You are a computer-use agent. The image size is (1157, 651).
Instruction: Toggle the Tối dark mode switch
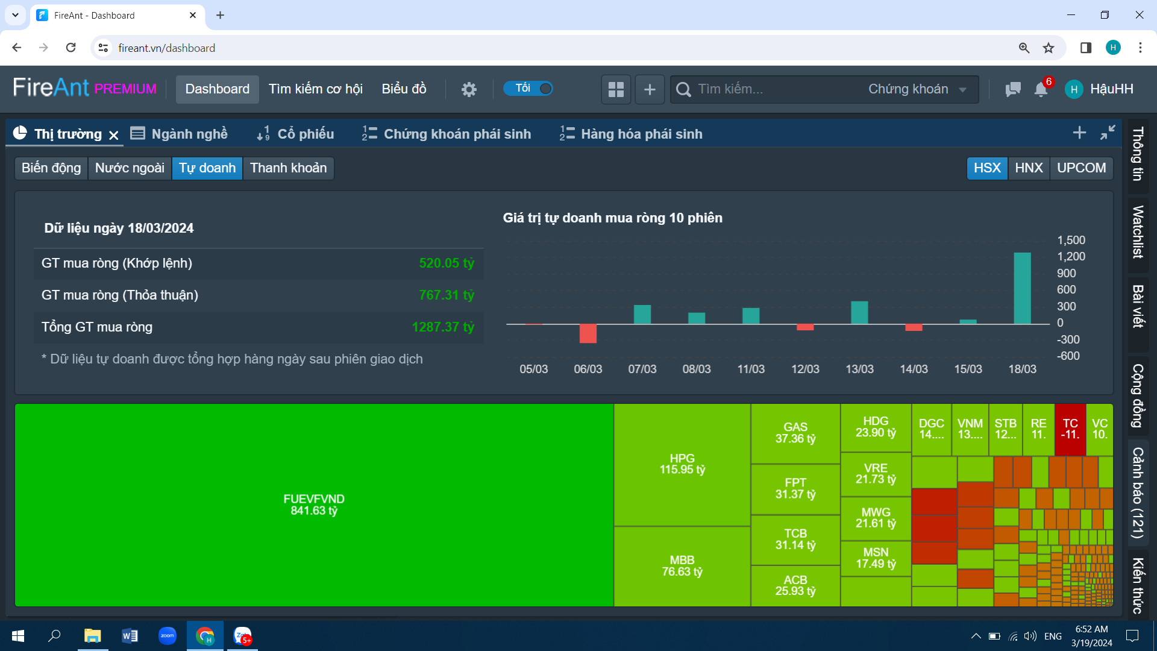point(528,89)
